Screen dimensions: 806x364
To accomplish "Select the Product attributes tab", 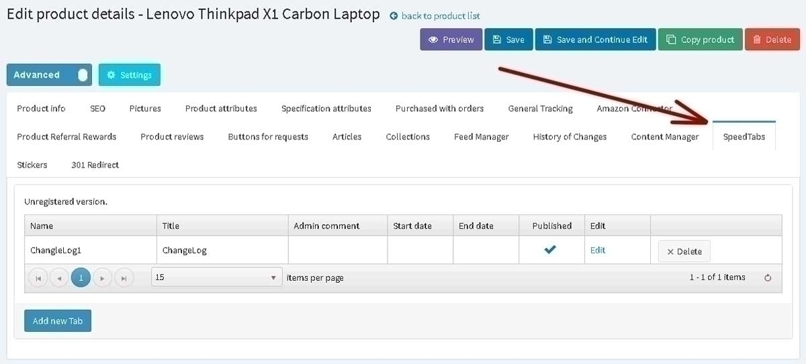I will pyautogui.click(x=221, y=109).
